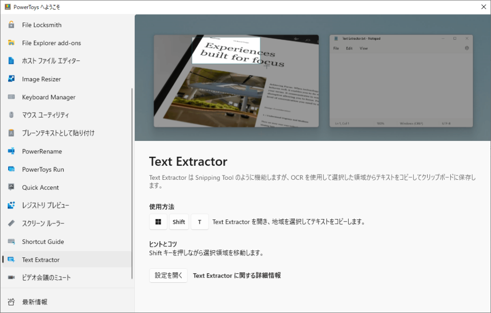This screenshot has height=313, width=491.
Task: Select ビデオ会議のミュート label
Action: 47,278
